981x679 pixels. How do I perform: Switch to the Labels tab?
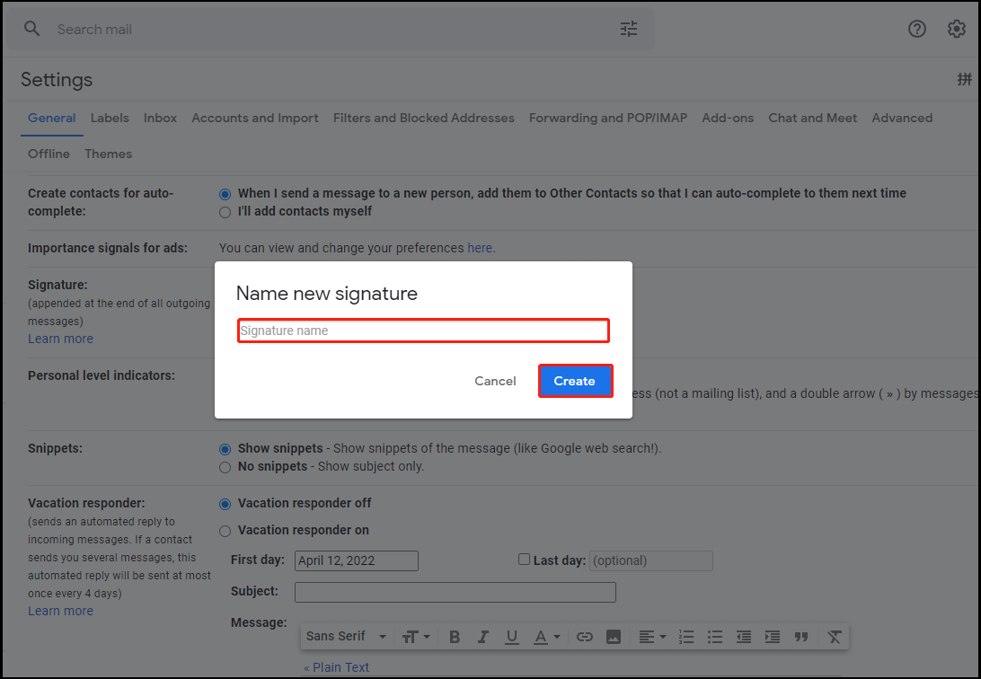click(x=110, y=119)
